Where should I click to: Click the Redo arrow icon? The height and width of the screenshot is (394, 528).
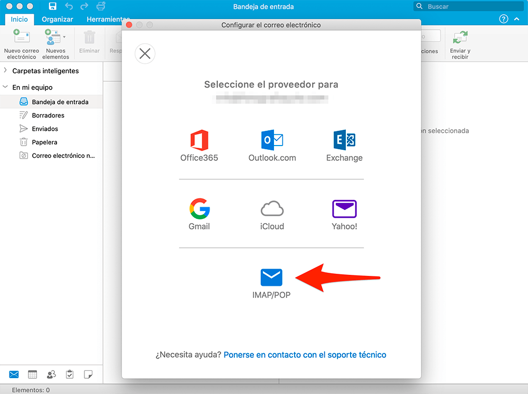pos(84,6)
